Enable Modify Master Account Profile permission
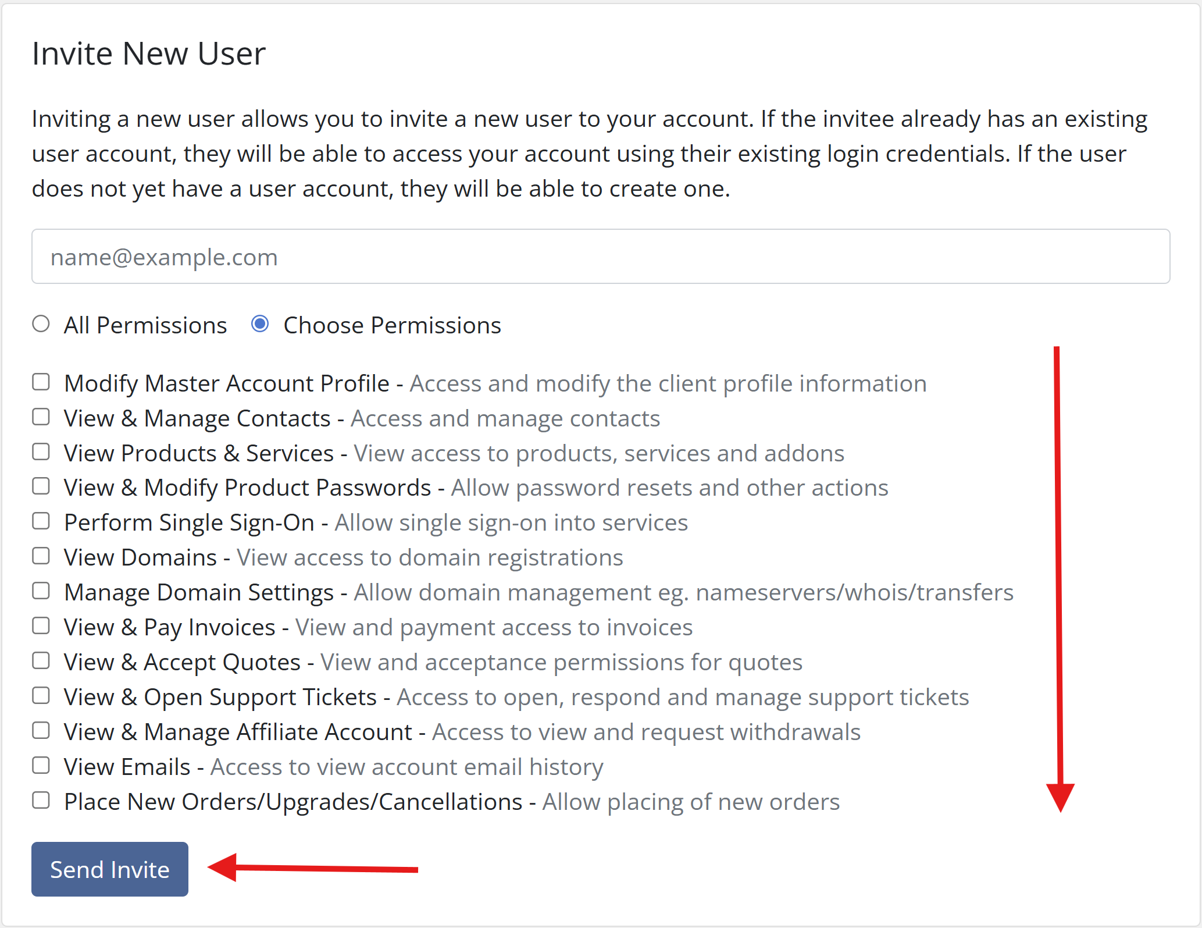 point(41,382)
